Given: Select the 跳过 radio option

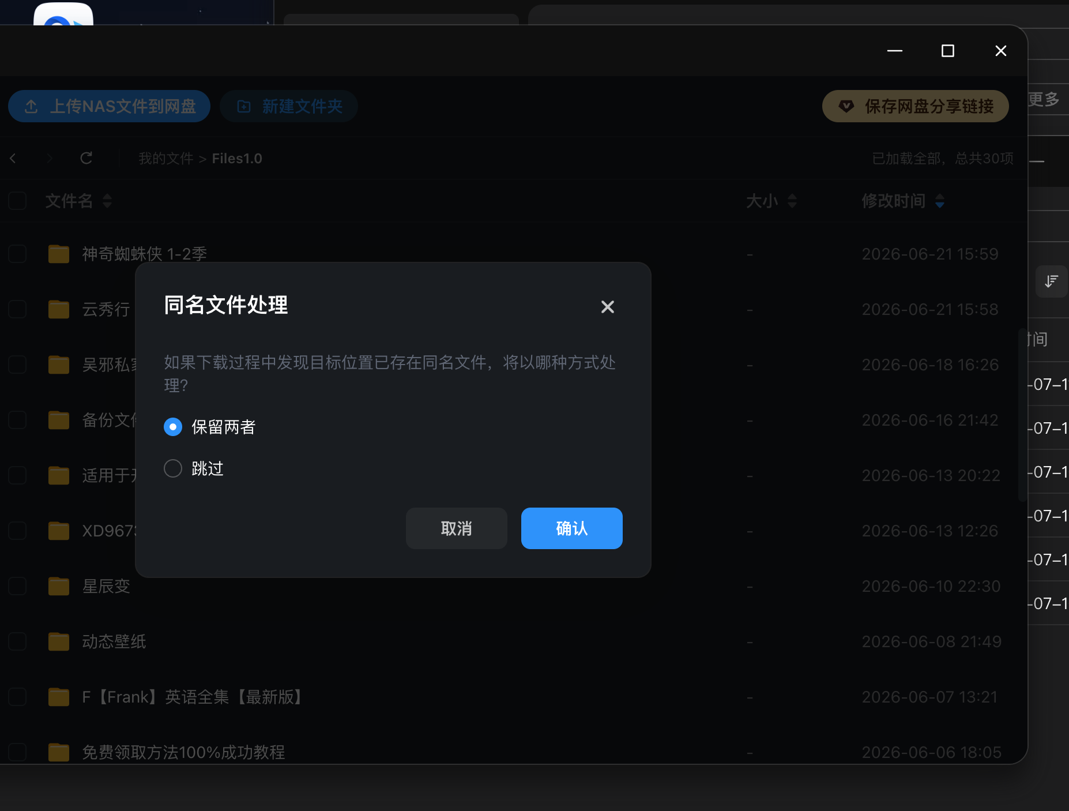Looking at the screenshot, I should (173, 468).
